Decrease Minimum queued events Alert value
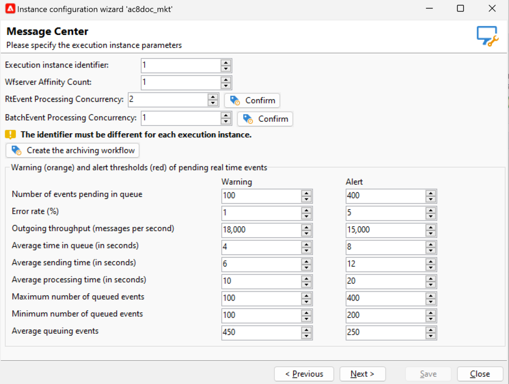The width and height of the screenshot is (509, 384). coord(431,319)
